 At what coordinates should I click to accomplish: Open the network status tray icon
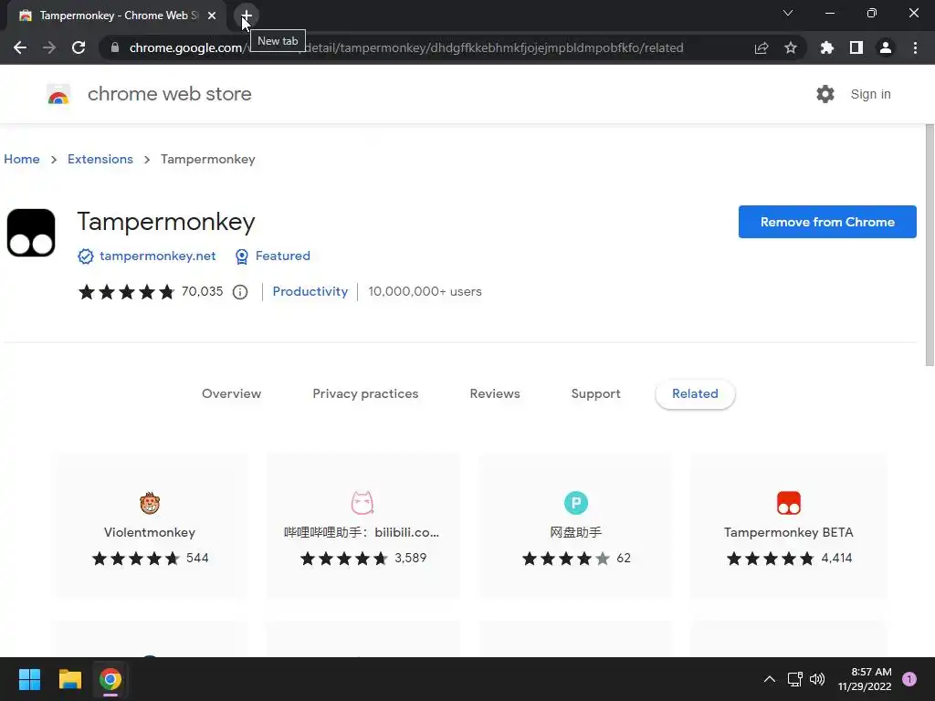(x=794, y=679)
